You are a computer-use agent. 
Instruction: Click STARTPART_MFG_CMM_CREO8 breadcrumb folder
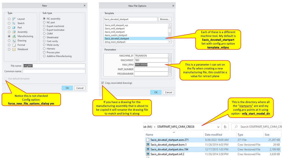click(176, 127)
